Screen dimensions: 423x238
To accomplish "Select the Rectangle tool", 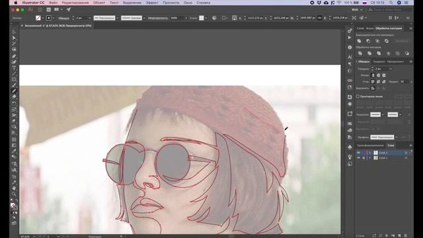I will [x=14, y=79].
